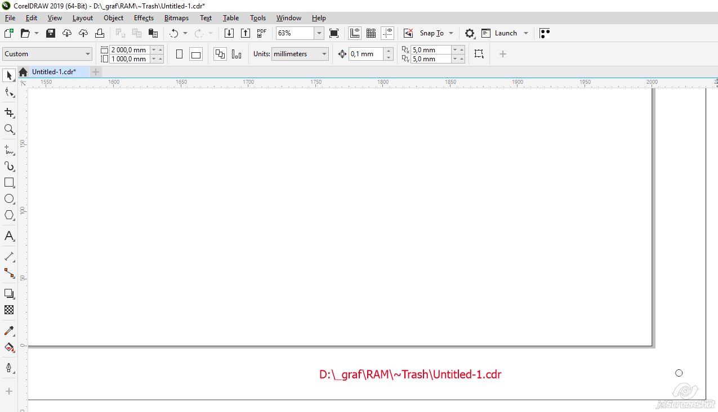Image resolution: width=718 pixels, height=412 pixels.
Task: Click the Import icon (down arrow)
Action: click(229, 33)
